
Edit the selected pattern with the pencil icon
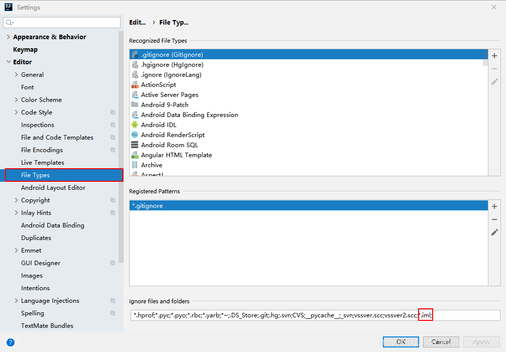(x=494, y=232)
